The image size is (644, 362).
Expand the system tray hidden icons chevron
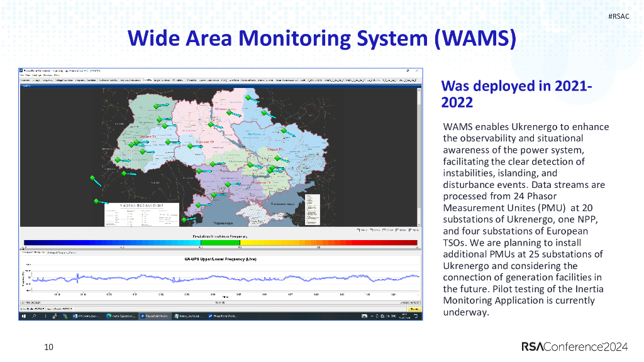pyautogui.click(x=372, y=316)
